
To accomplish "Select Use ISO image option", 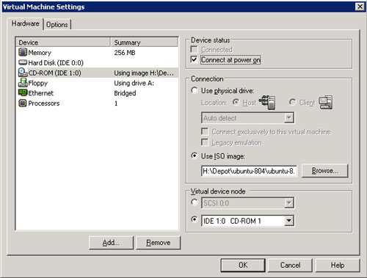I will point(195,156).
